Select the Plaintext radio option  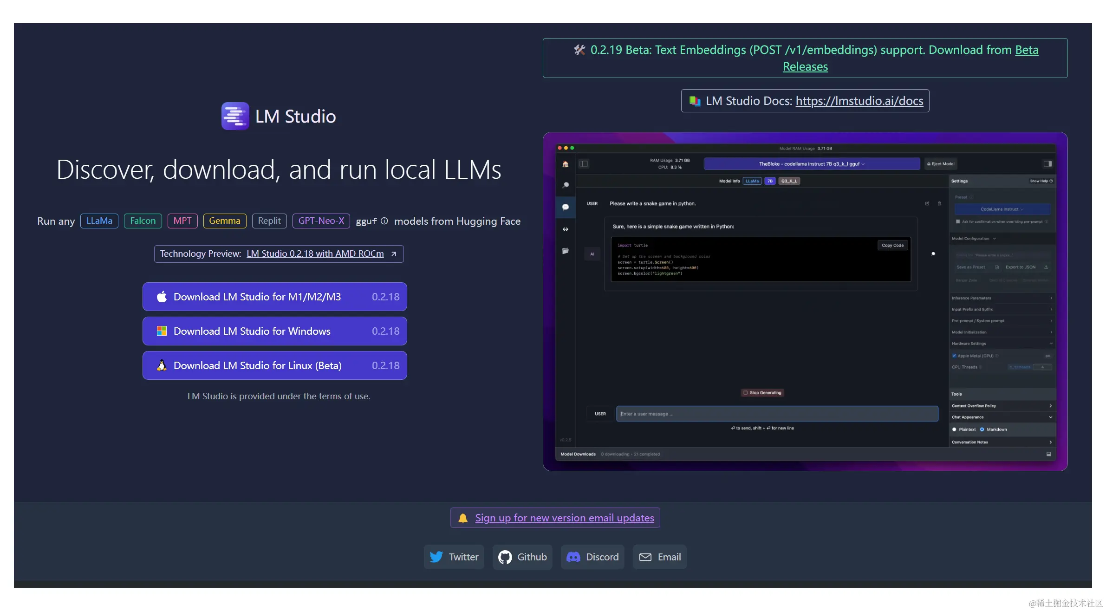click(x=954, y=429)
